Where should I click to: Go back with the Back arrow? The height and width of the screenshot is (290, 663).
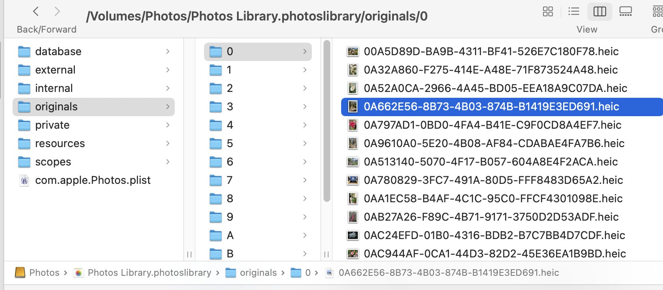[x=36, y=11]
